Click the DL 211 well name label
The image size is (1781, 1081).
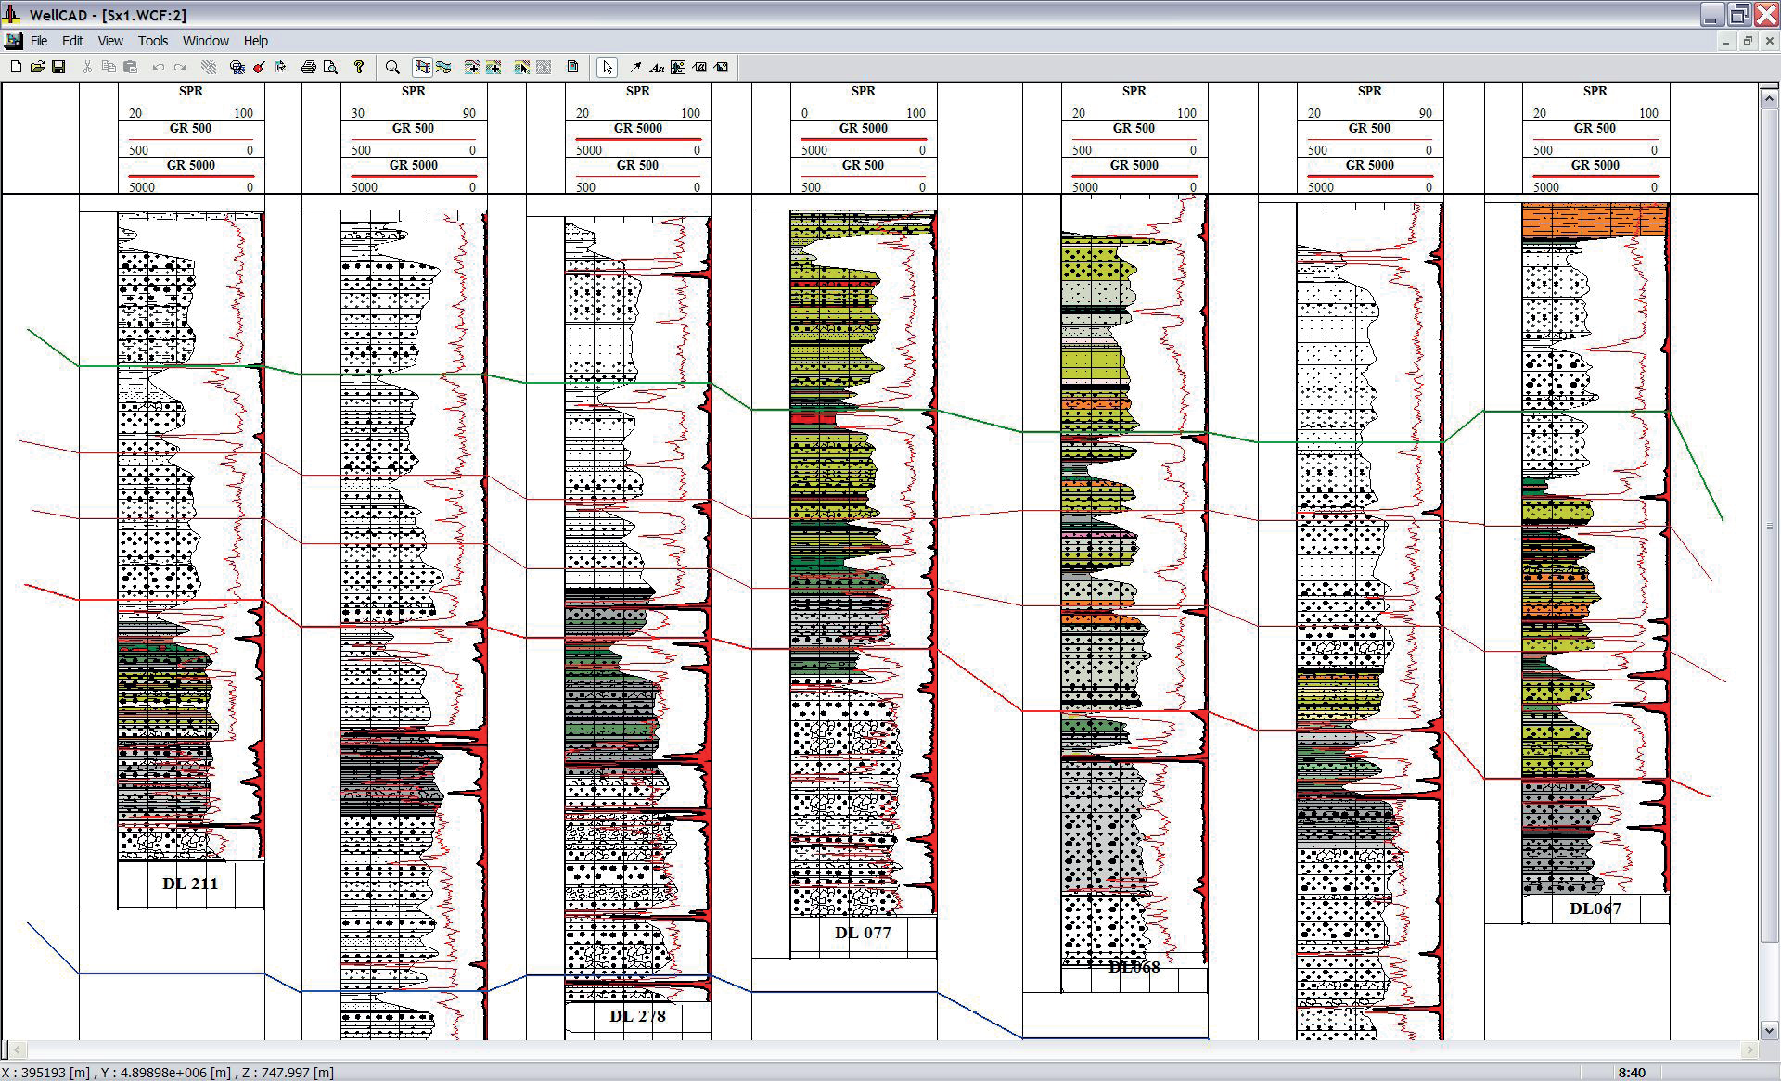190,884
